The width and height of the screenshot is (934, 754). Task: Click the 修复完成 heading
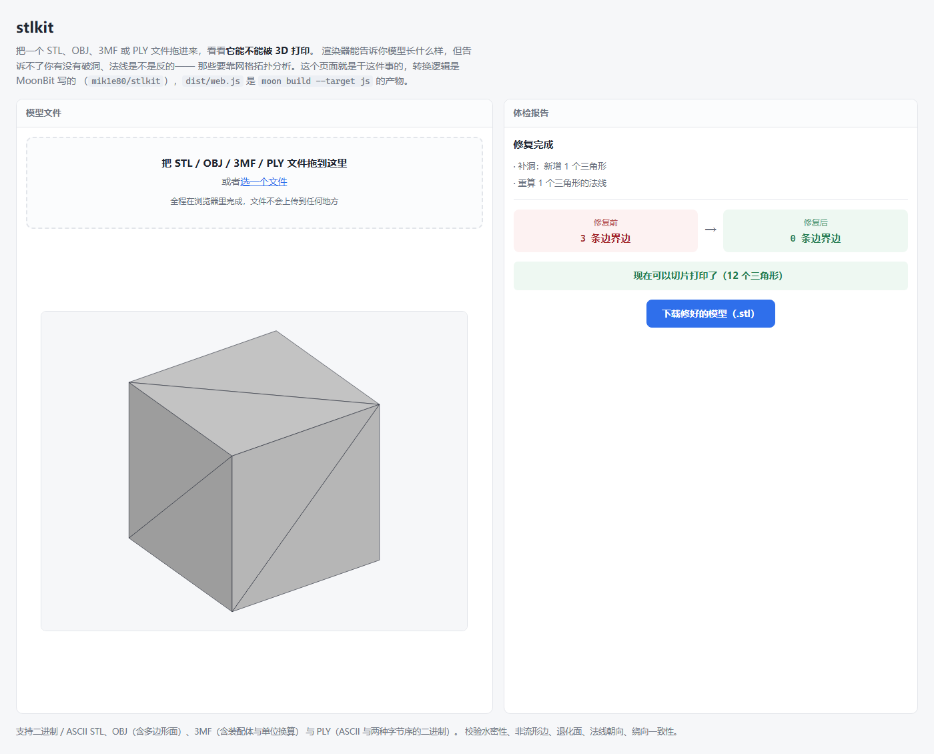[x=533, y=145]
